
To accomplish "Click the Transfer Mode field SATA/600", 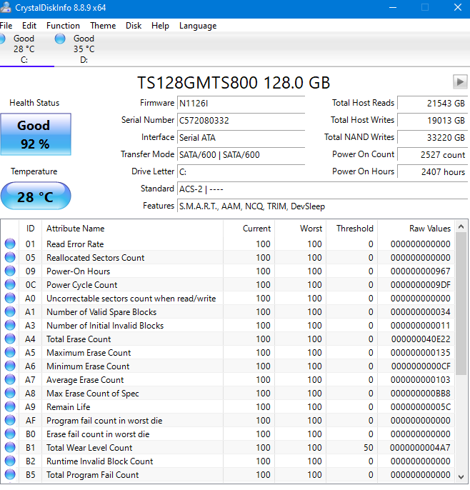I will 241,155.
